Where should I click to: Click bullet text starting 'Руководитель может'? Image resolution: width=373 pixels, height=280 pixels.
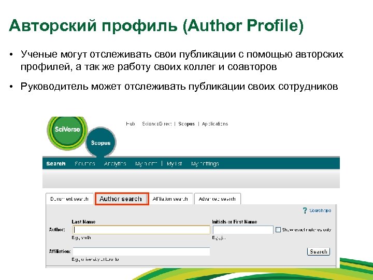click(x=179, y=86)
